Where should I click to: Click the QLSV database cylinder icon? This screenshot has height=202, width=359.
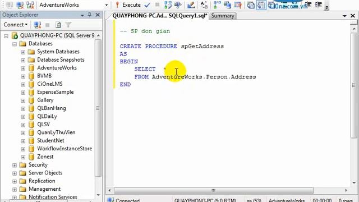coord(31,125)
